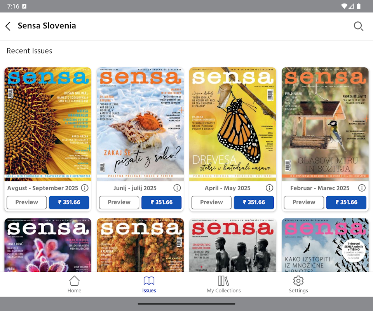Open the search magnifier icon
Screen dimensions: 373x311
tap(358, 26)
